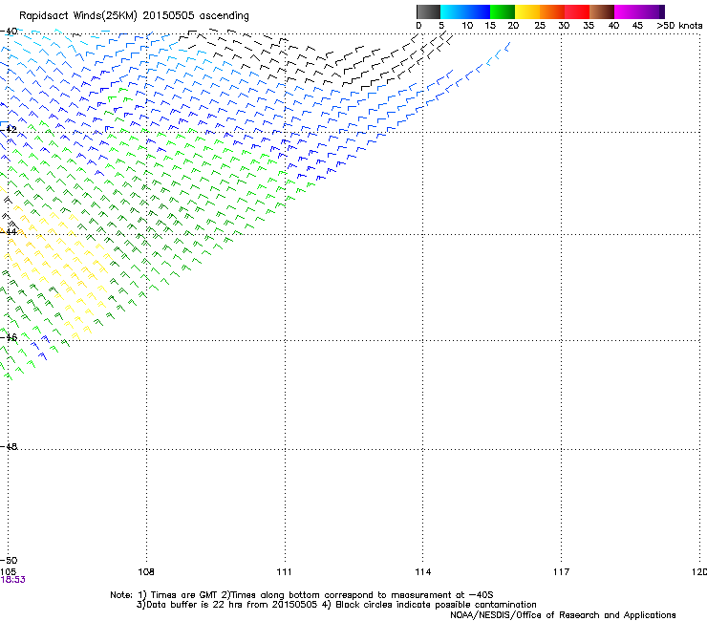The image size is (707, 621).
Task: Click the cyan 5-10 knots legend swatch
Action: (x=453, y=11)
